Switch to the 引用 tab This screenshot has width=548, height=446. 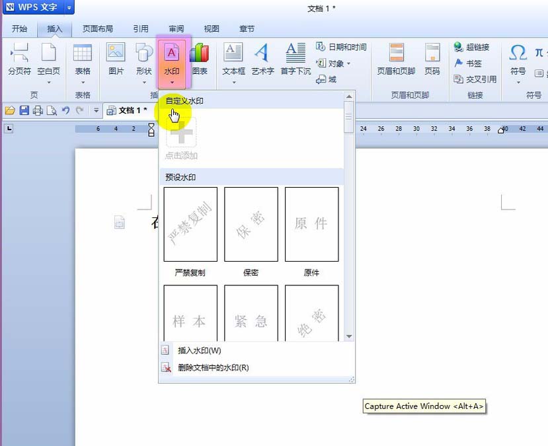(x=141, y=28)
